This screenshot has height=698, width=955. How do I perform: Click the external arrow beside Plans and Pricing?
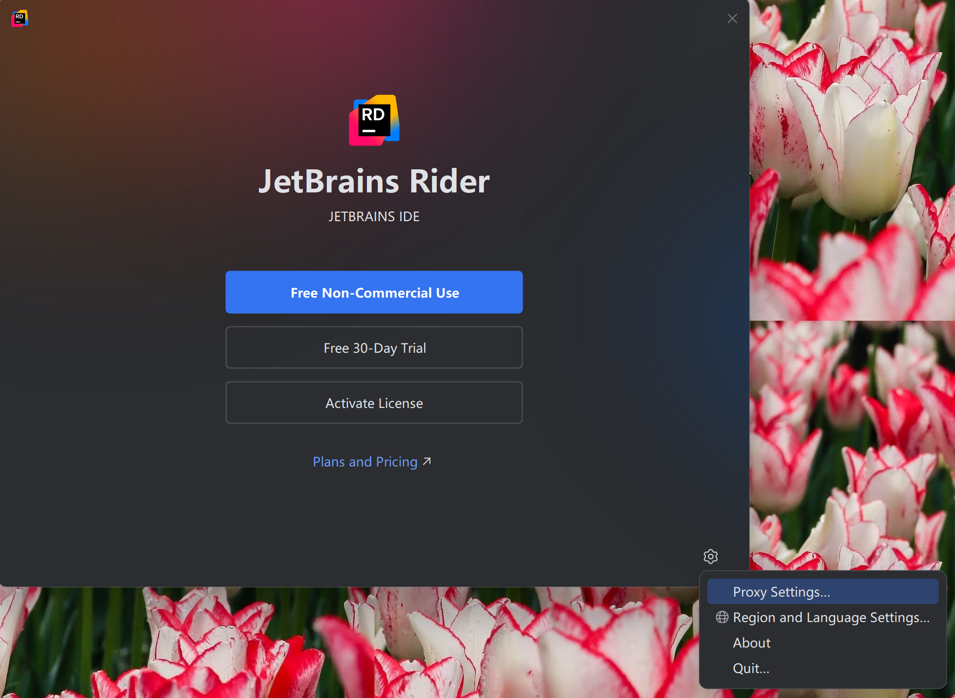(x=427, y=461)
